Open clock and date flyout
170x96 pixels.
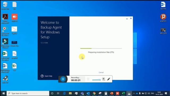click(x=159, y=93)
